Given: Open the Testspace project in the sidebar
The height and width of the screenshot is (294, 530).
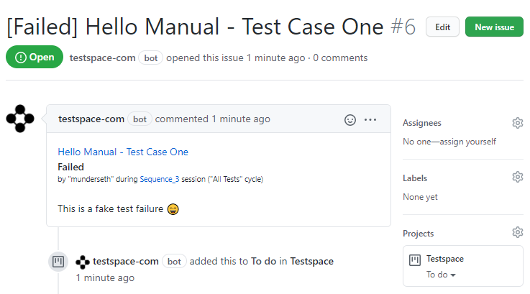Looking at the screenshot, I should [445, 259].
